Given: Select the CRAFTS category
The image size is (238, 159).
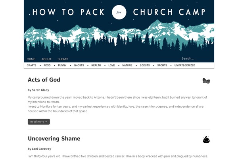Looking at the screenshot, I should pyautogui.click(x=31, y=65).
